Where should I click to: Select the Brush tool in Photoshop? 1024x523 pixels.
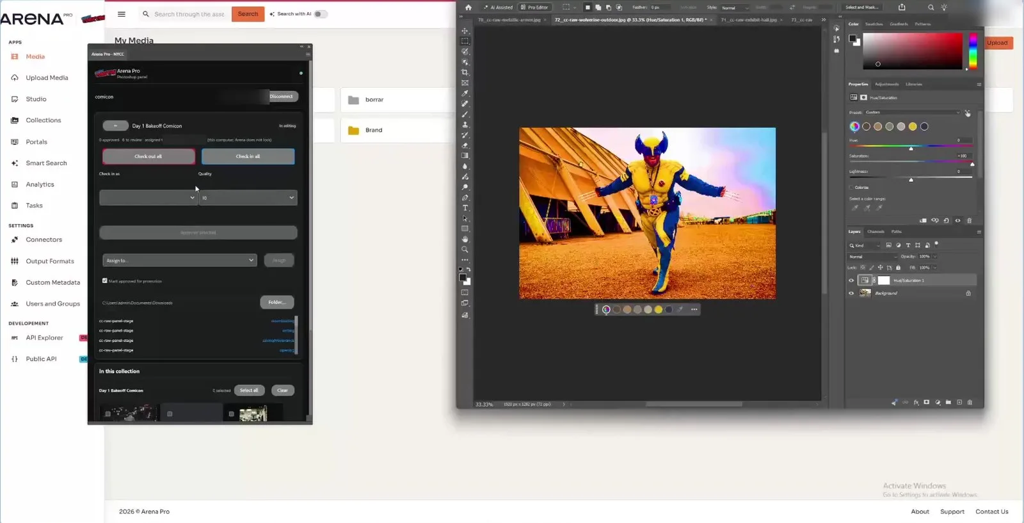click(x=465, y=114)
